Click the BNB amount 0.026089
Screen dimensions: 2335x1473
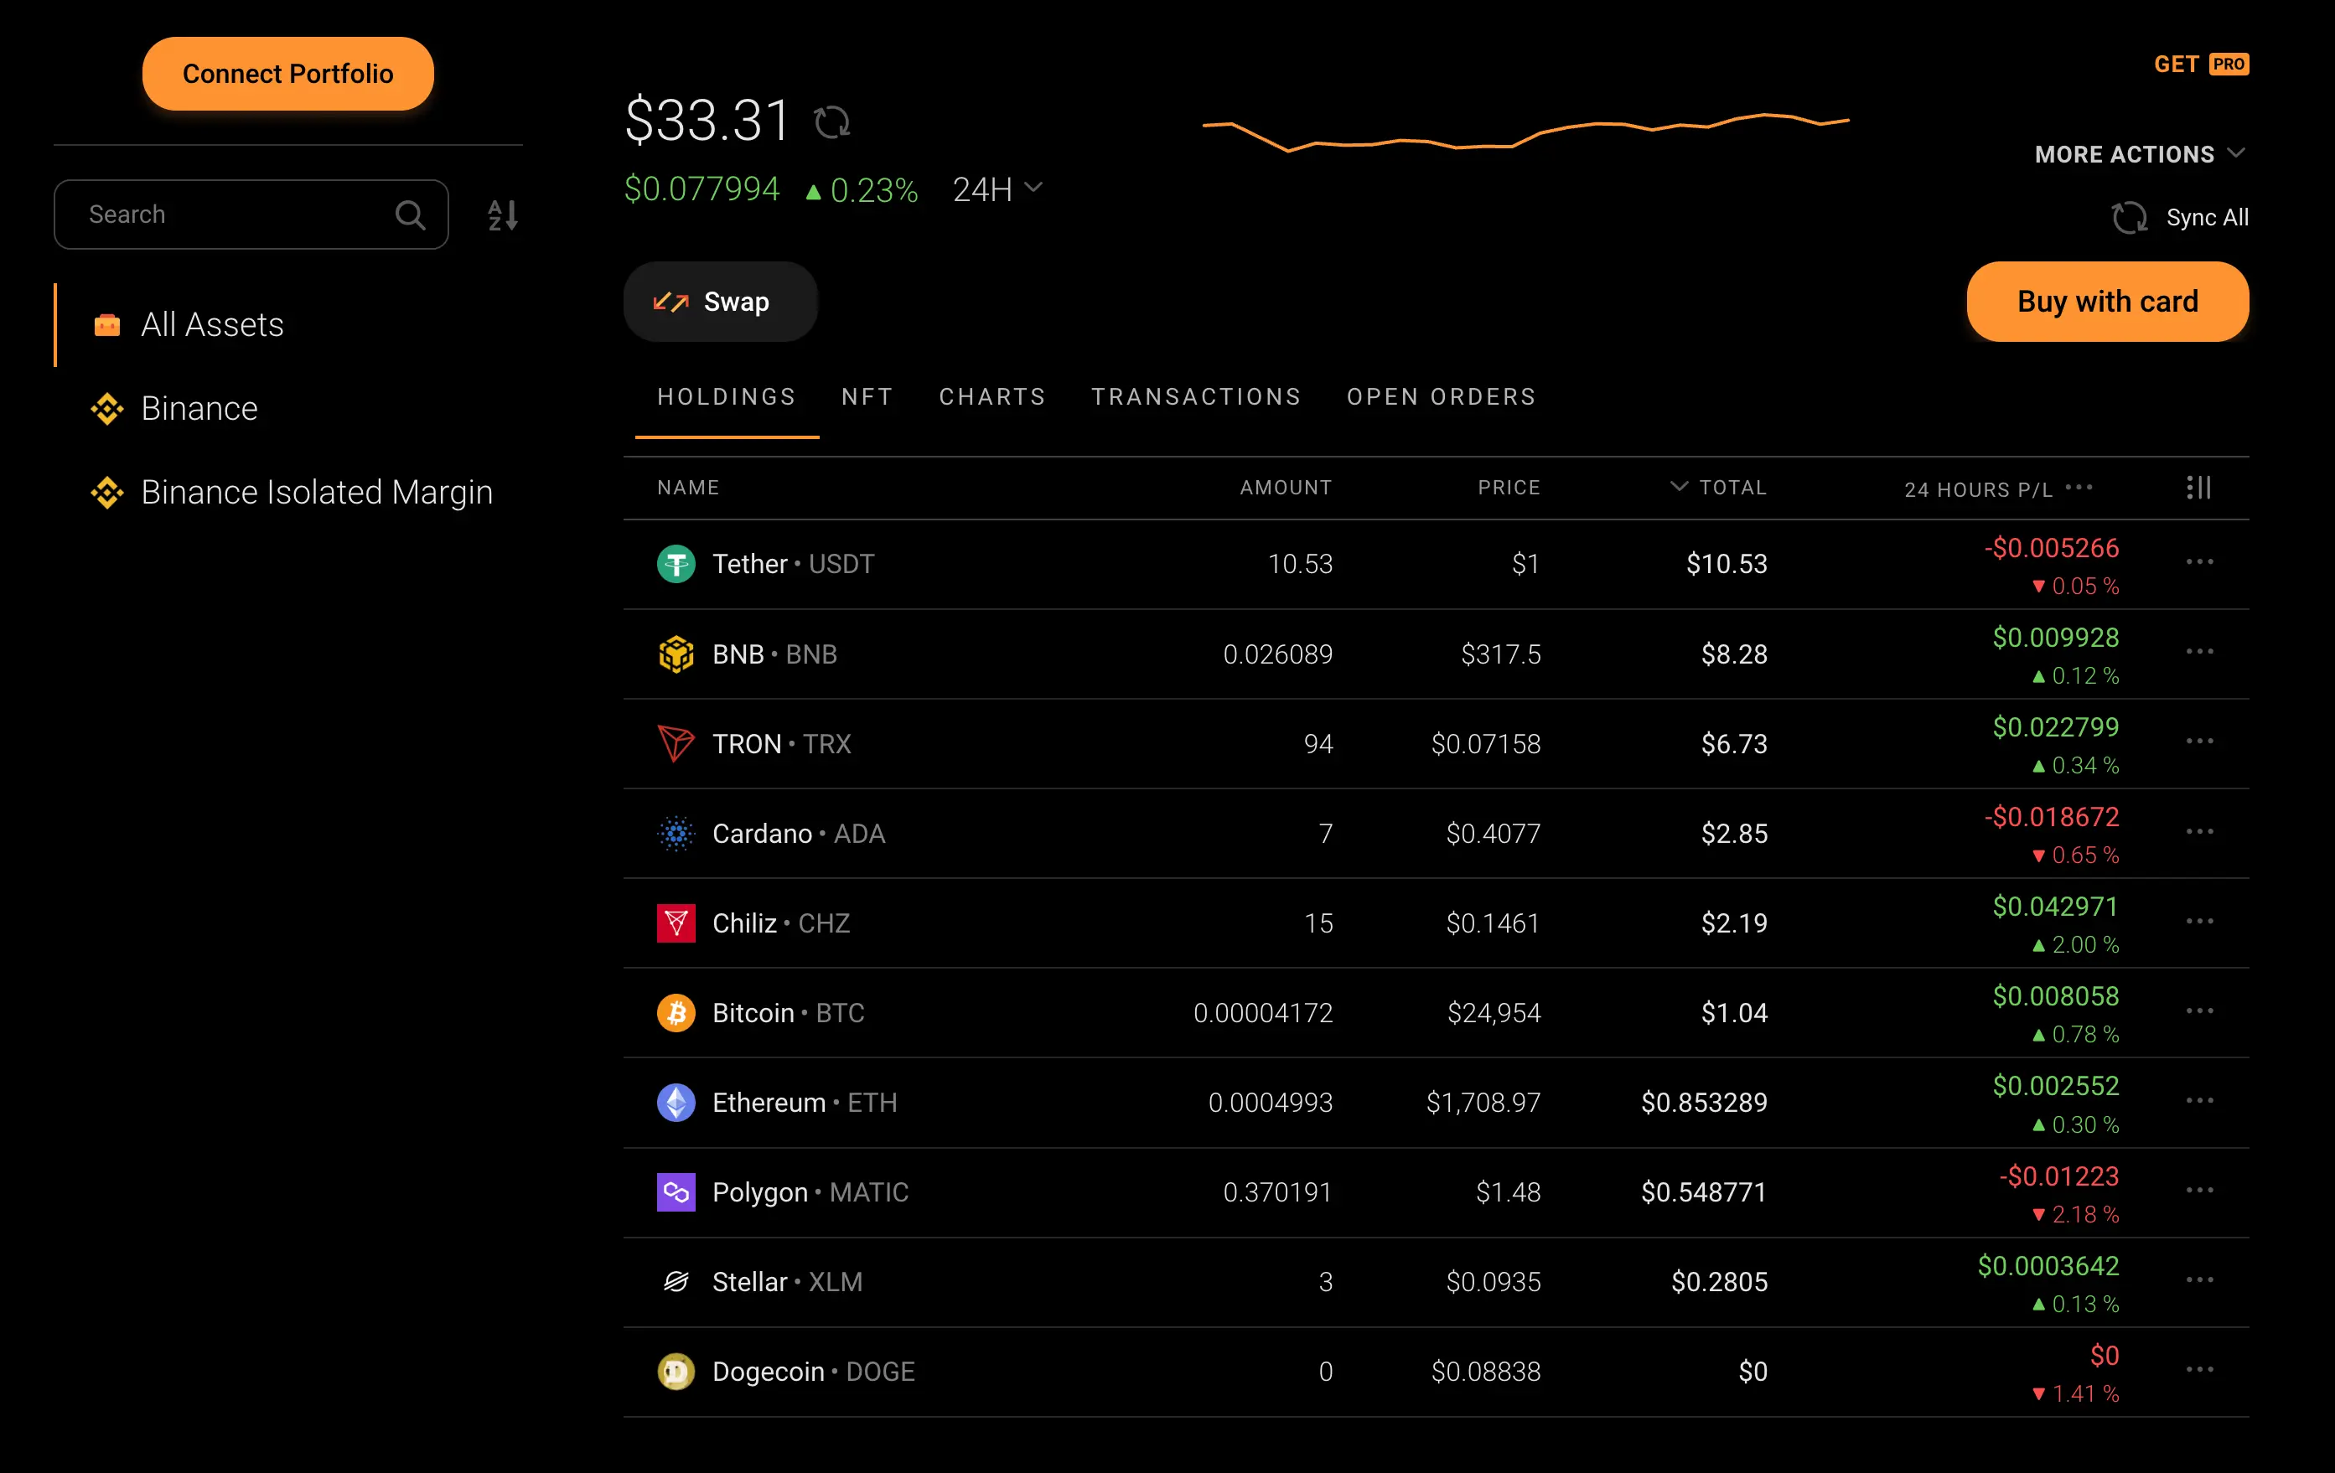(1277, 654)
